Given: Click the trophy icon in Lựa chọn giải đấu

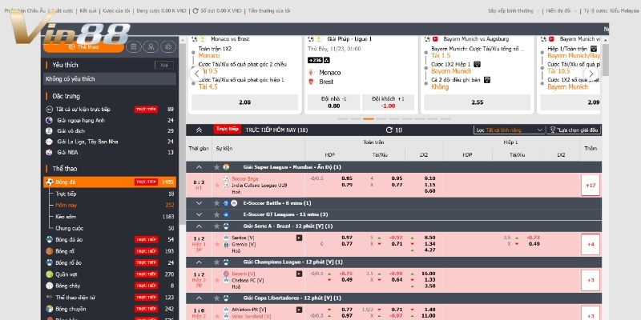Looking at the screenshot, I should [553, 130].
